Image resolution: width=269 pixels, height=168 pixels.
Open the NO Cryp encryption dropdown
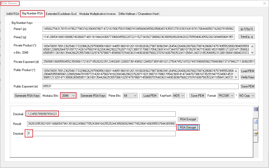tap(246, 96)
